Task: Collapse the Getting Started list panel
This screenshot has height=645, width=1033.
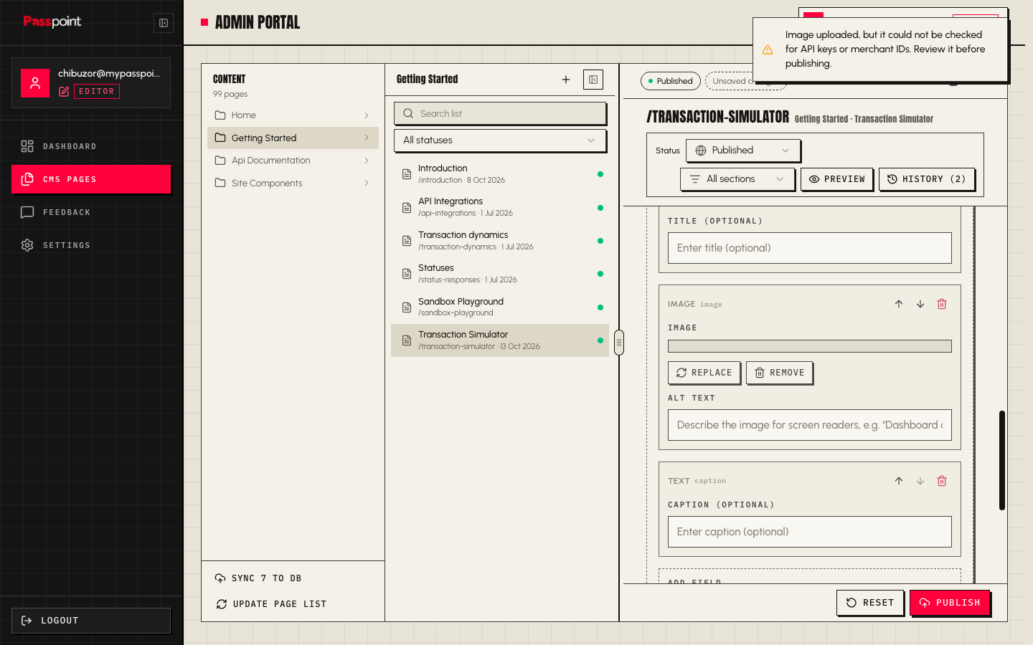Action: 593,80
